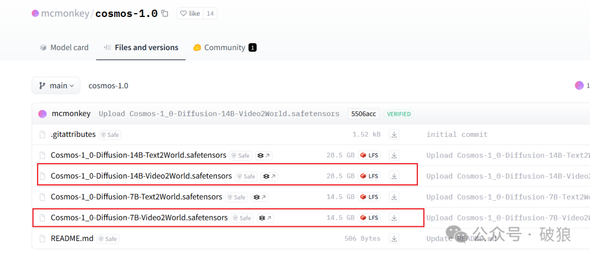Screen dimensions: 590x258
Task: Click the Safe badge for 7B-Text2World
Action: pyautogui.click(x=237, y=197)
